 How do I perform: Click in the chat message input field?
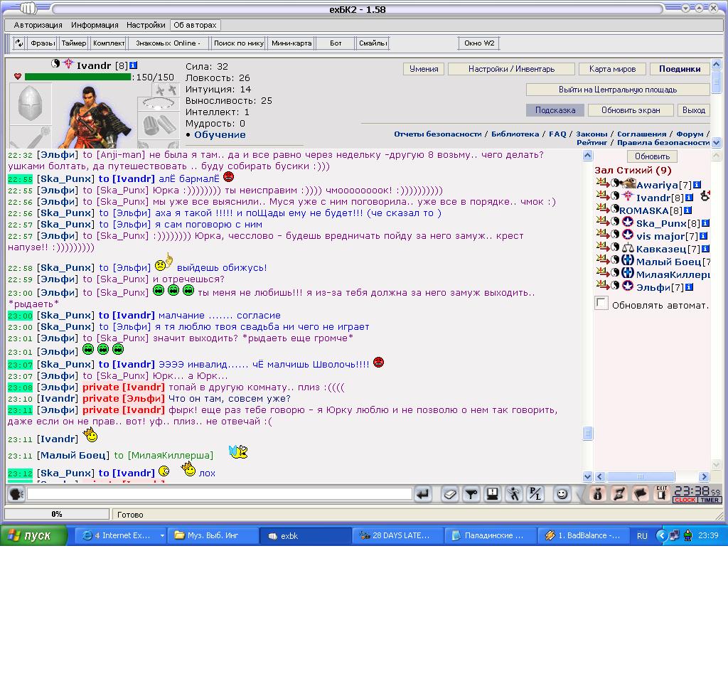[x=219, y=493]
